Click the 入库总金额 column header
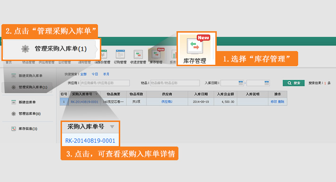 coord(225,94)
